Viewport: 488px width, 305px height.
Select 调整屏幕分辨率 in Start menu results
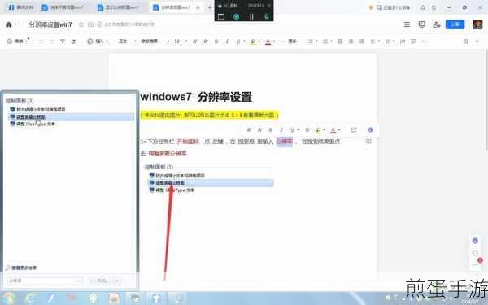pos(72,116)
